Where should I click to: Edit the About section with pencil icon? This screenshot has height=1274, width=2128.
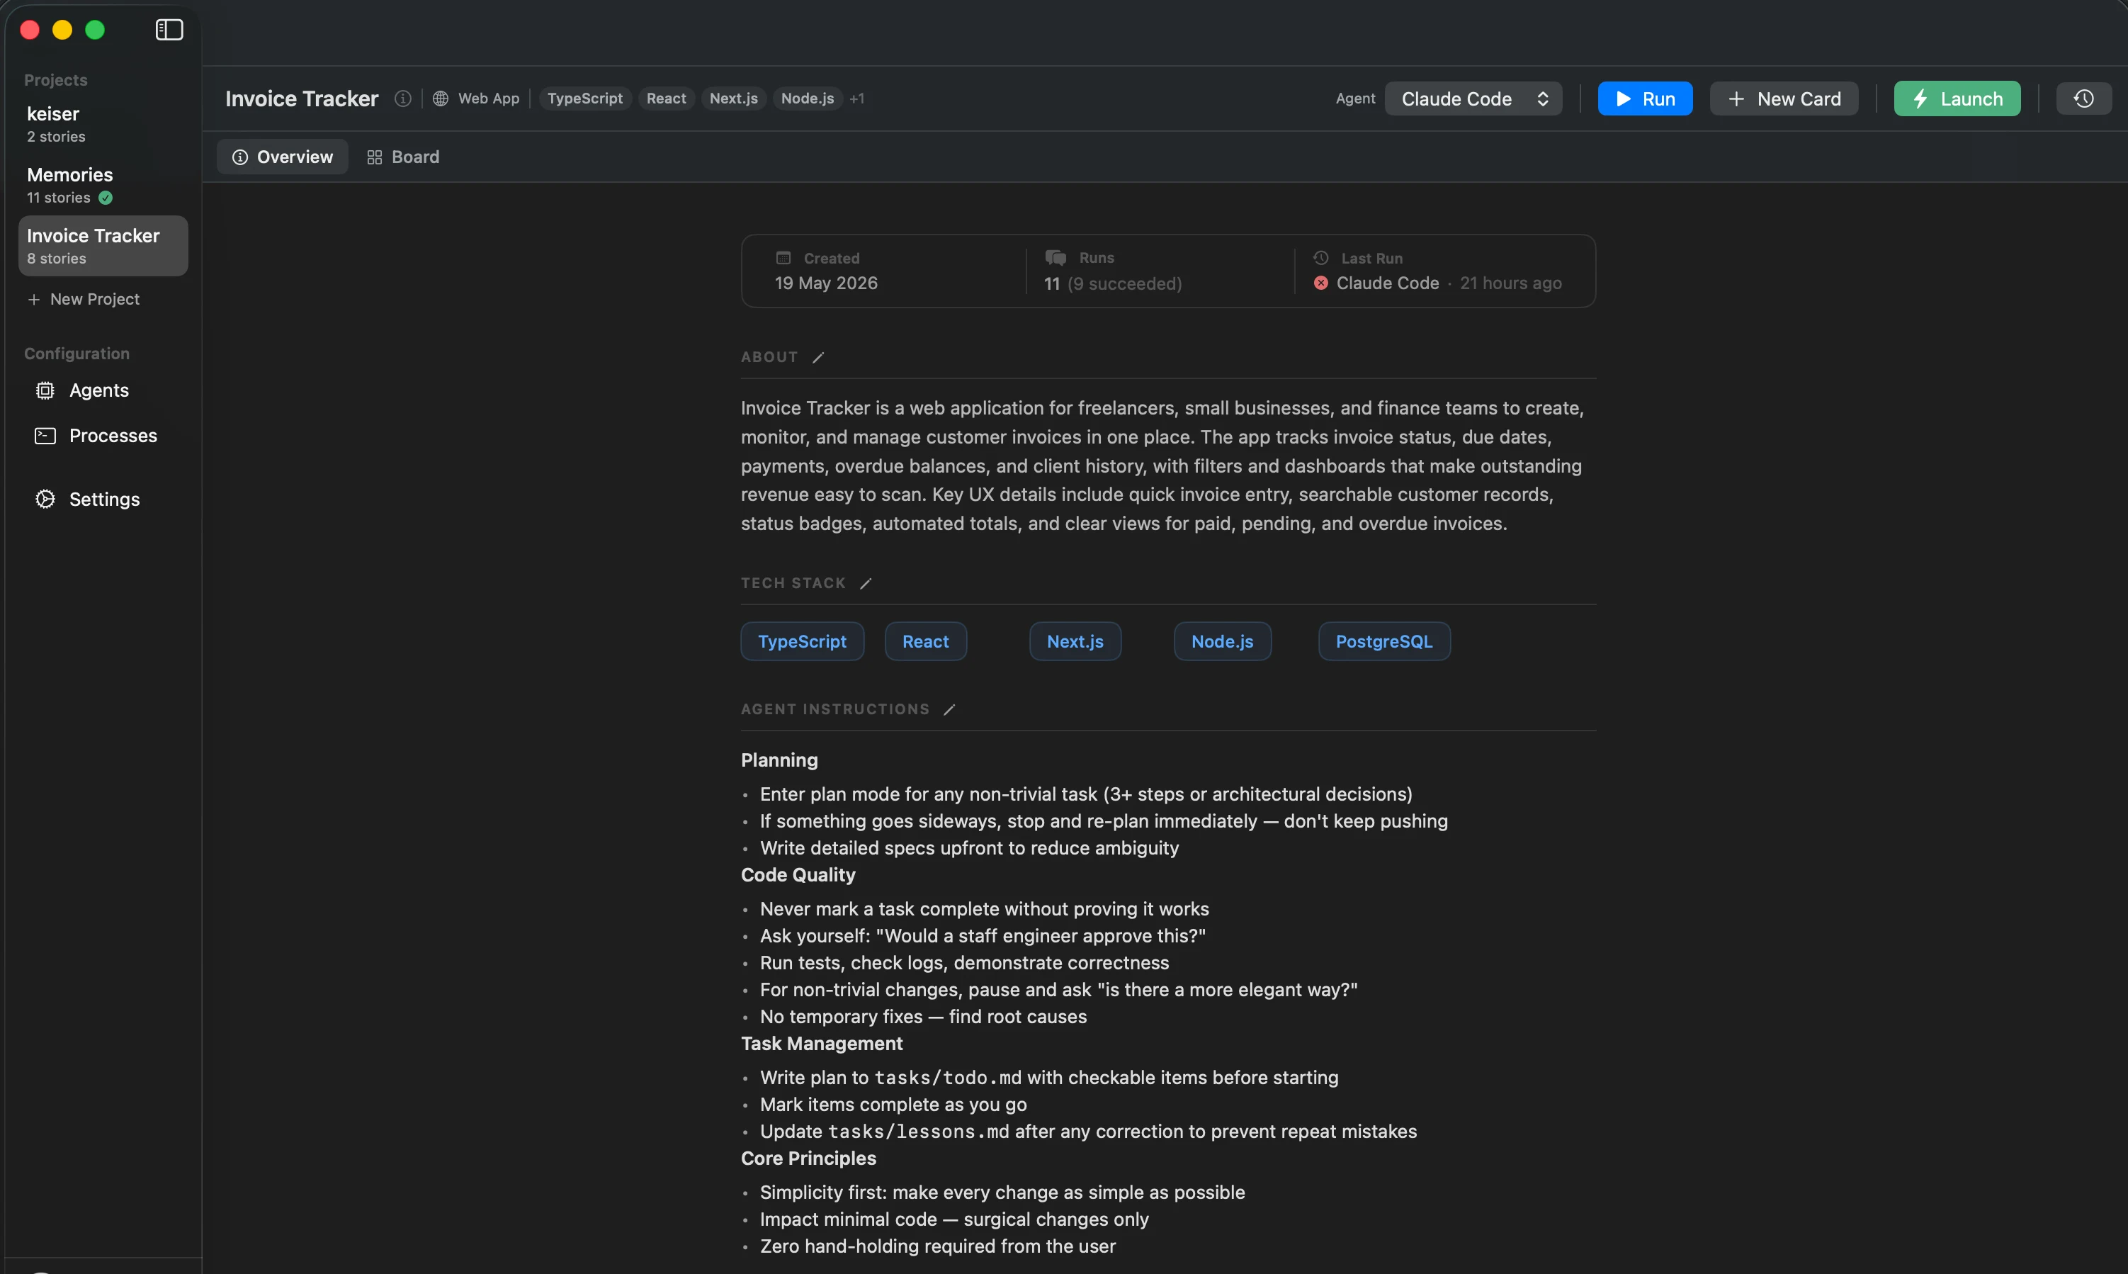coord(819,357)
